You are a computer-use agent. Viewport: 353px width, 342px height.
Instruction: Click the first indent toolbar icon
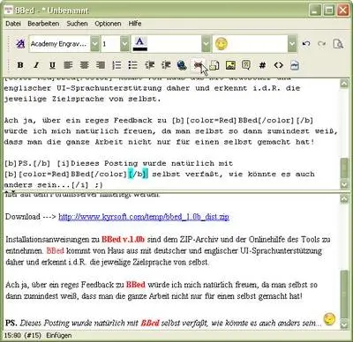click(x=150, y=65)
